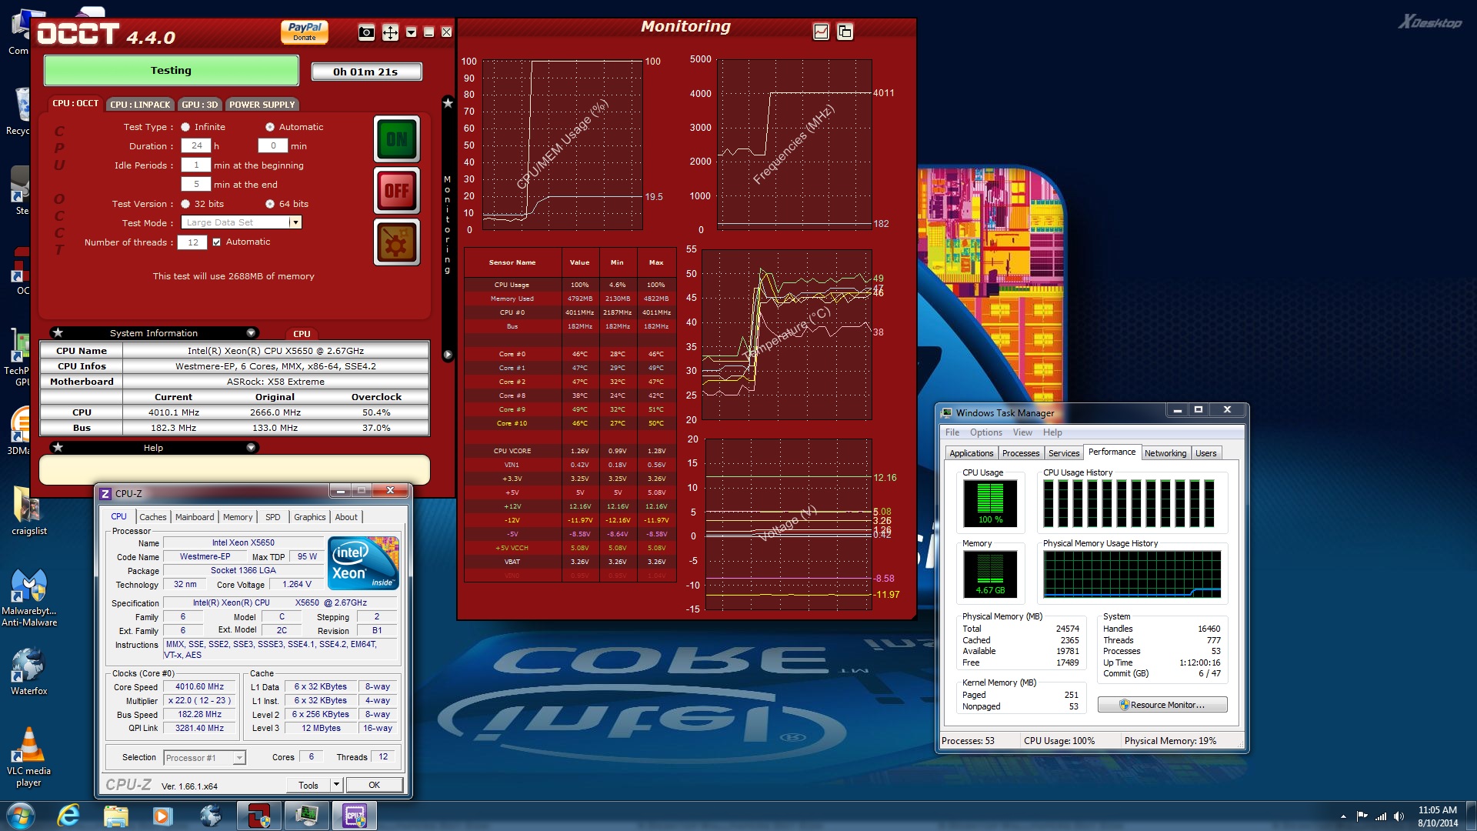Open Windows Explorer from the taskbar
Viewport: 1477px width, 831px height.
(115, 816)
